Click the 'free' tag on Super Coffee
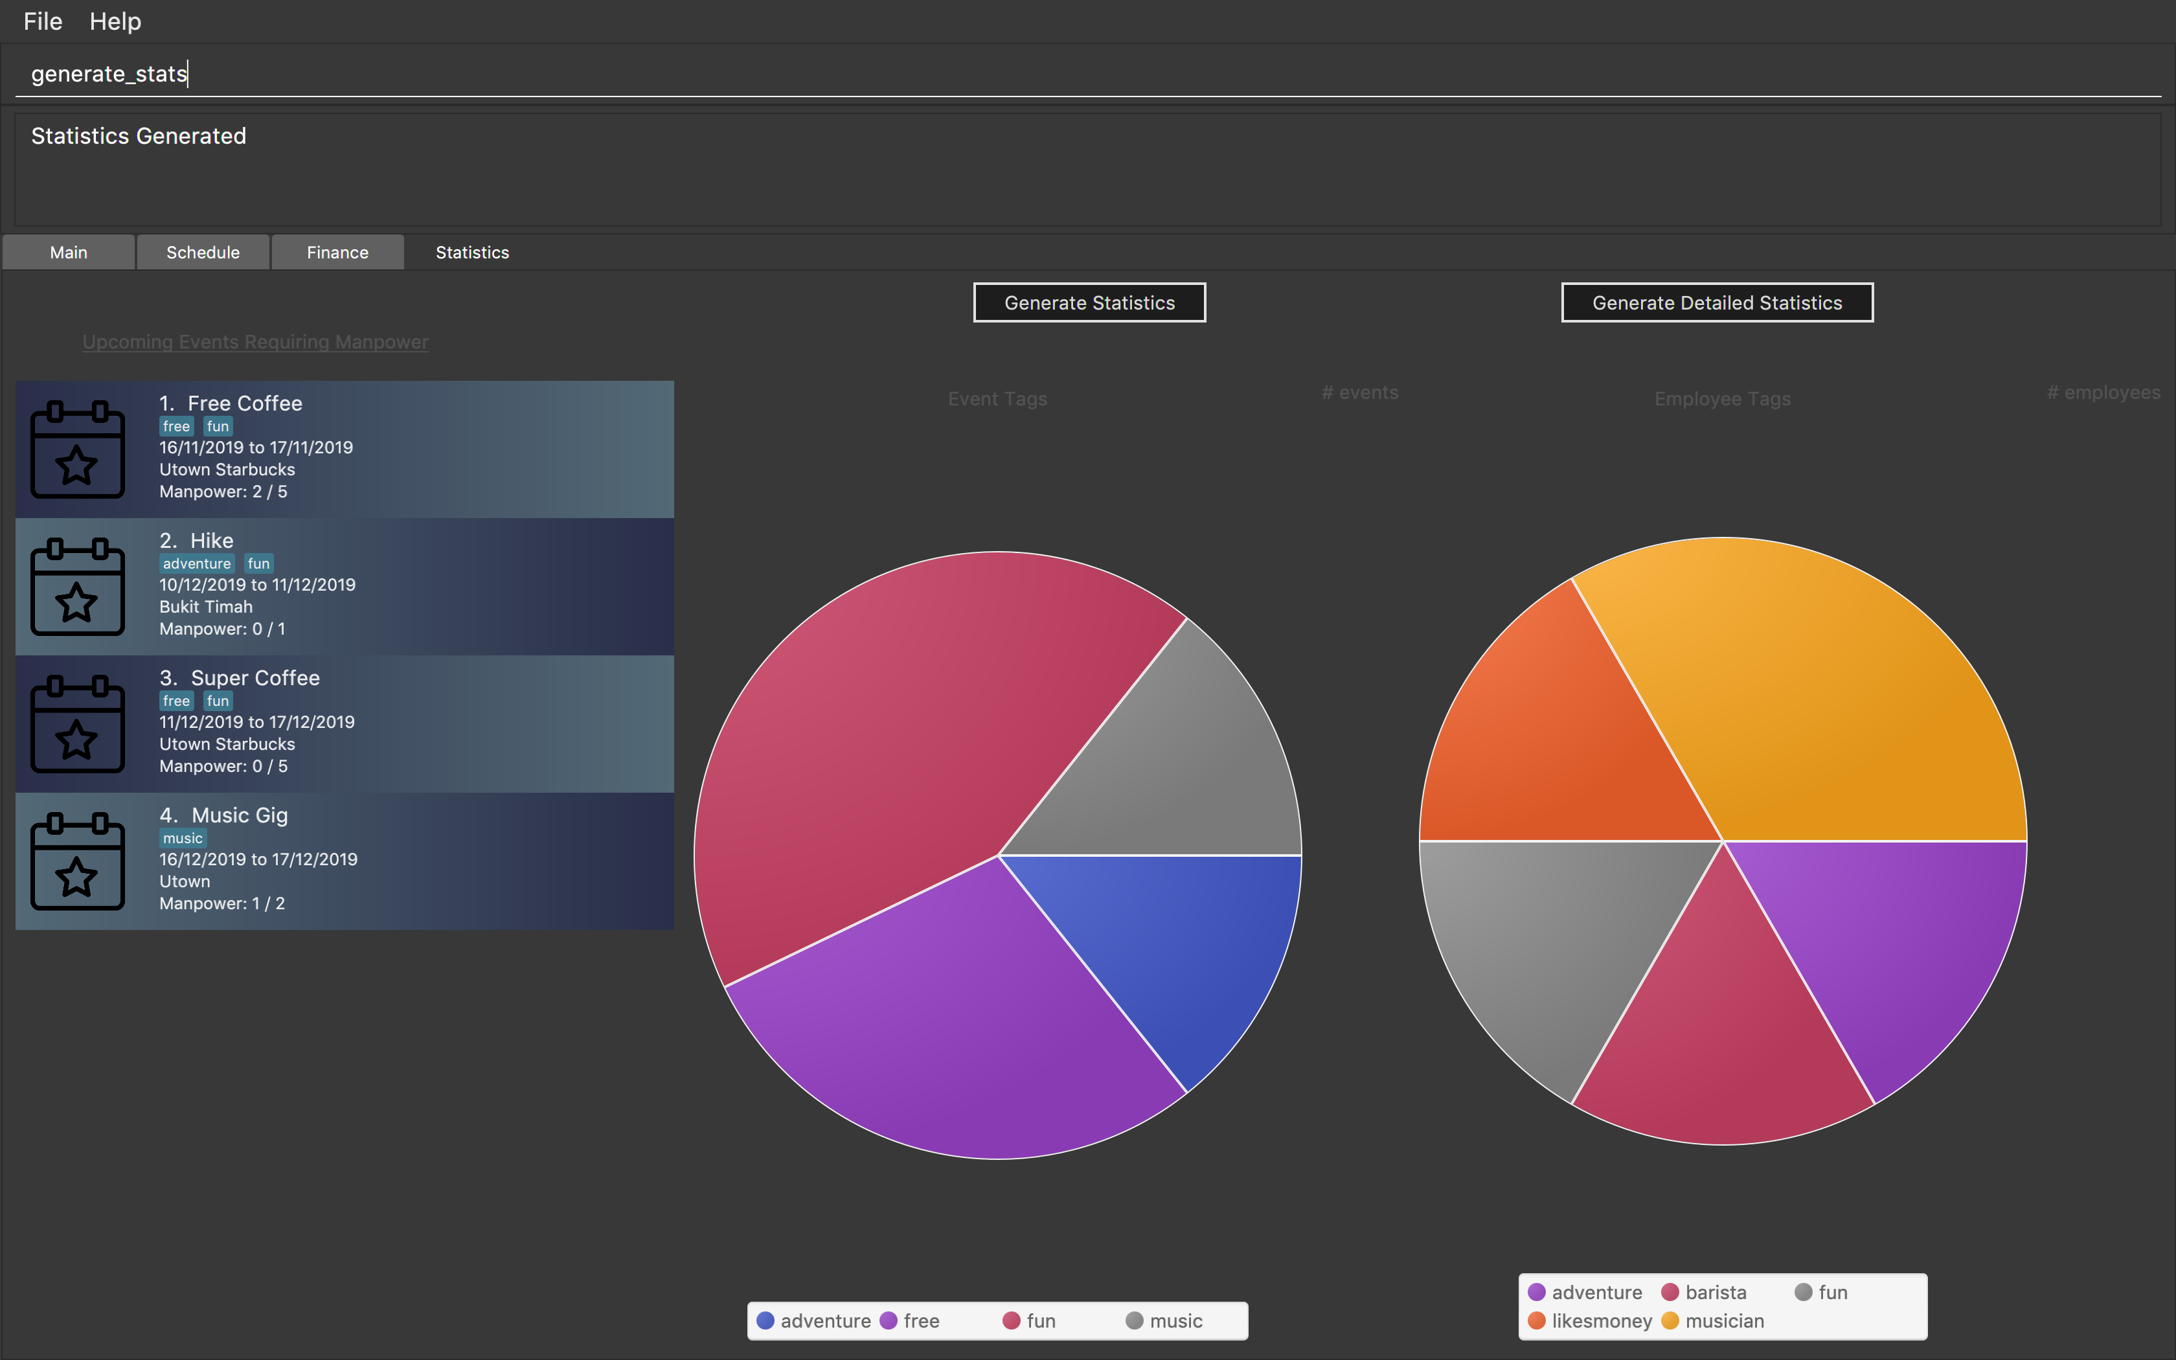 click(176, 701)
